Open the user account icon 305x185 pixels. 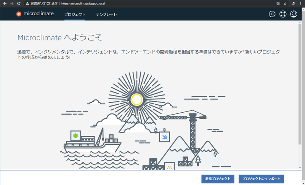294,14
